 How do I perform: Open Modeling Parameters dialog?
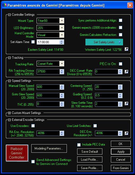pos(49,148)
